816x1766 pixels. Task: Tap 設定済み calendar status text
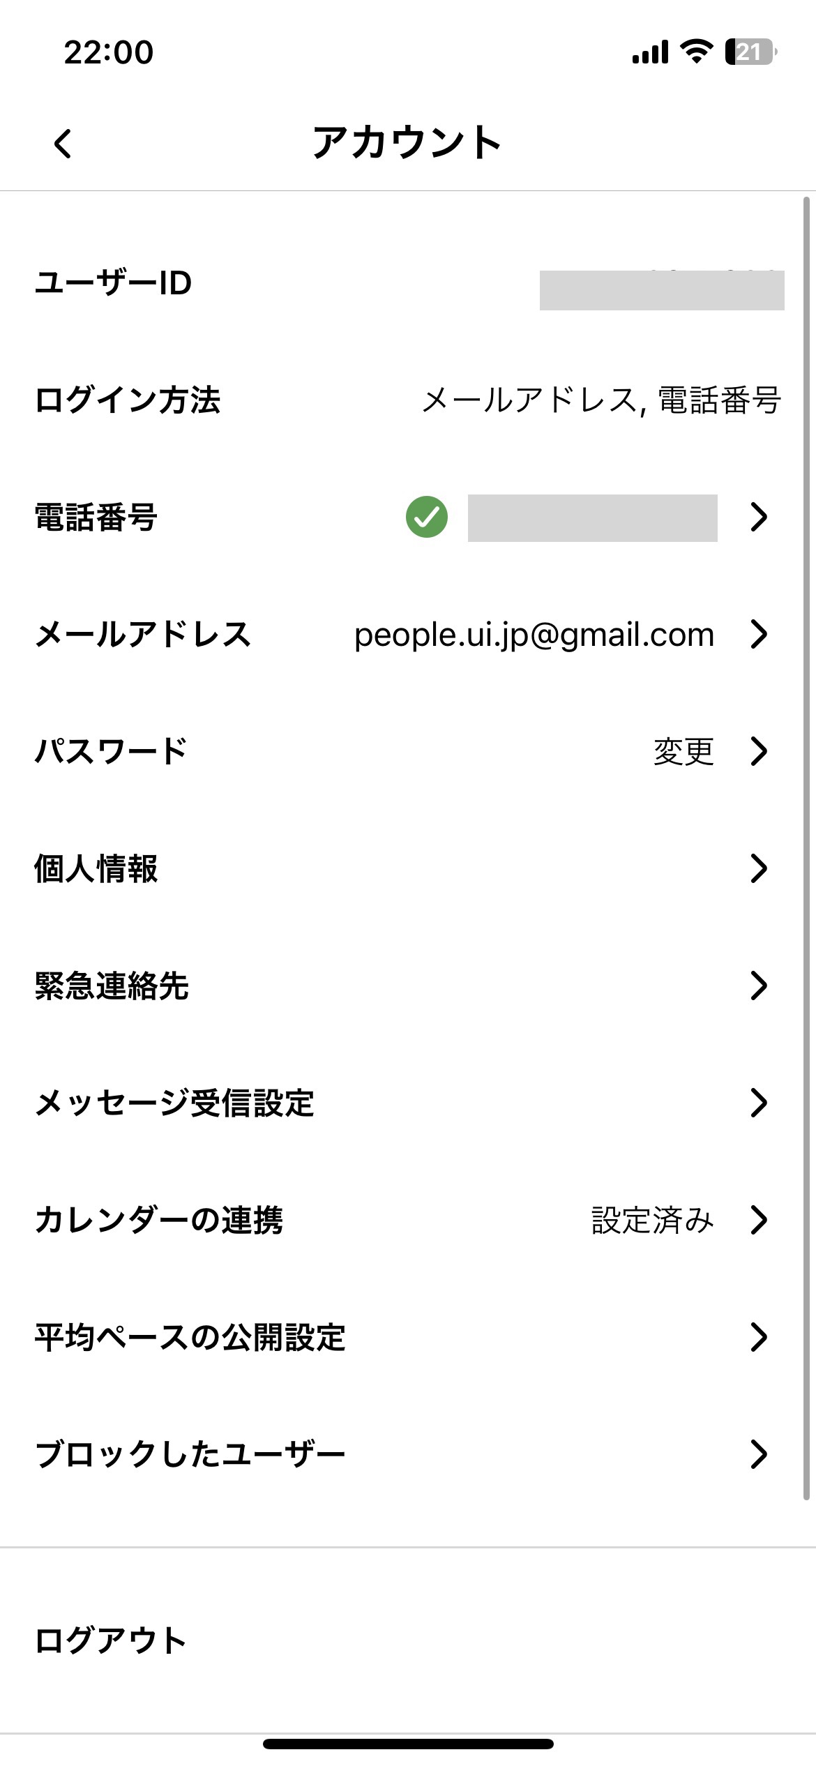[x=652, y=1220]
